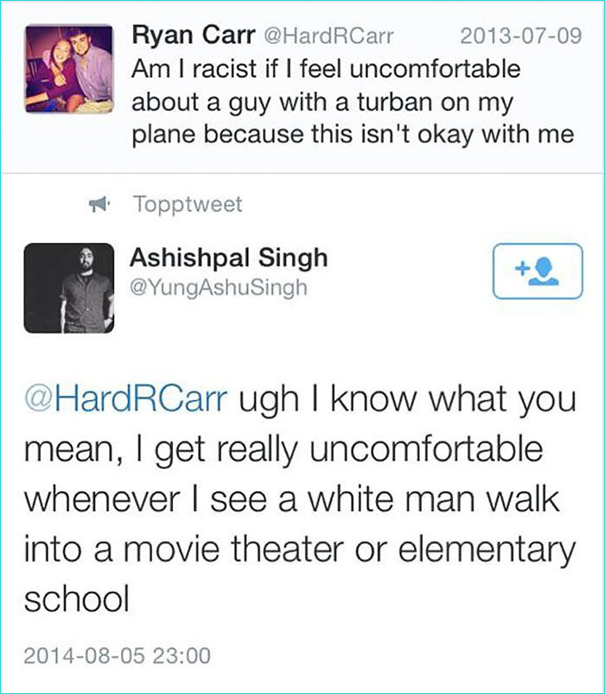Click the 2013-07-09 tweet date
The width and height of the screenshot is (605, 694).
click(516, 37)
